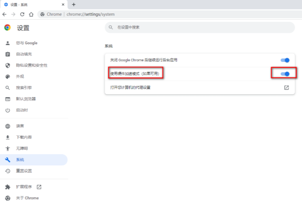Reload the page with the refresh icon
Viewport: 302px width, 204px height.
(22, 14)
